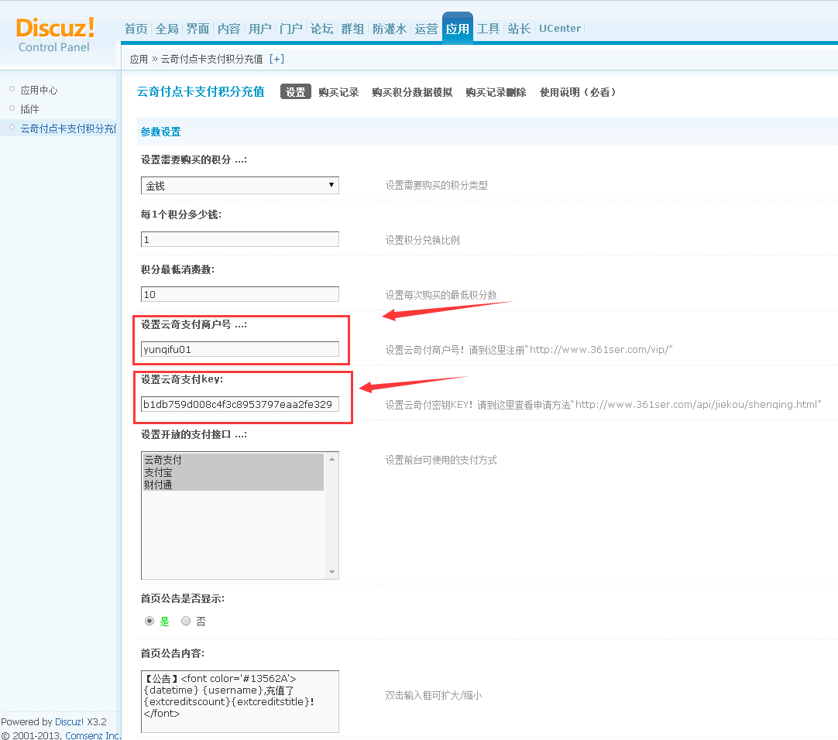Select 云奇付点卡支付积分充值 sidebar item

68,128
